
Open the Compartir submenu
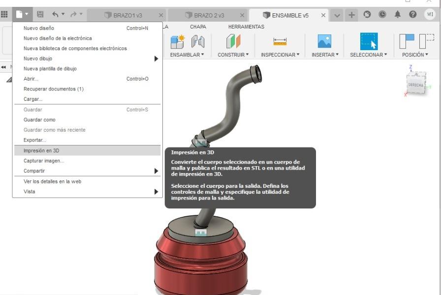(87, 171)
